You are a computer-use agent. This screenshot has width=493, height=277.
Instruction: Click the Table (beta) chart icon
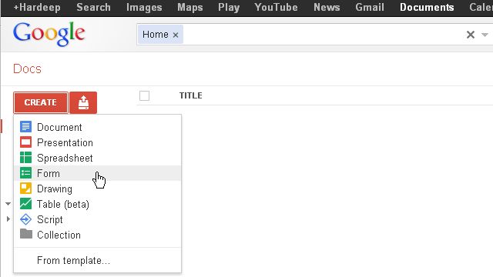pos(25,204)
